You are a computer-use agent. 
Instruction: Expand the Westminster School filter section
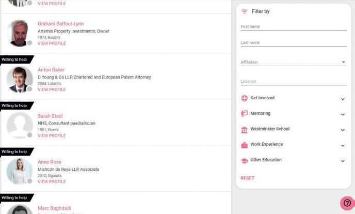tap(343, 130)
